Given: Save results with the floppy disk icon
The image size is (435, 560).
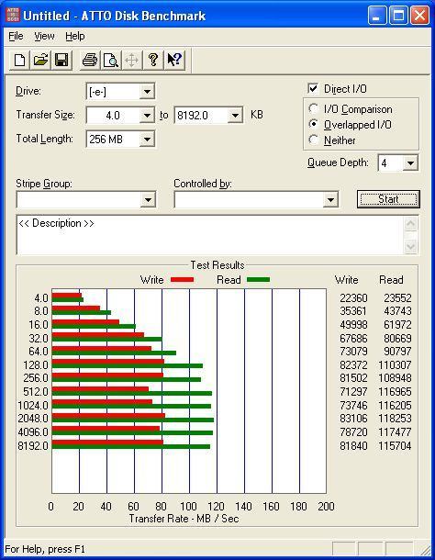Looking at the screenshot, I should pyautogui.click(x=61, y=60).
